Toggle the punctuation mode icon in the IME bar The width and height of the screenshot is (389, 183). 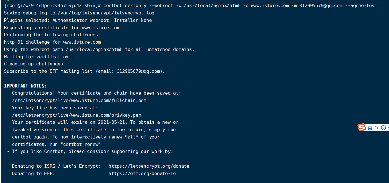click(x=376, y=127)
